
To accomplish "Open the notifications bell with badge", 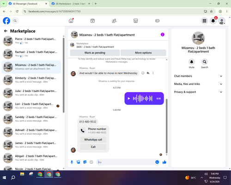I will coord(213,21).
